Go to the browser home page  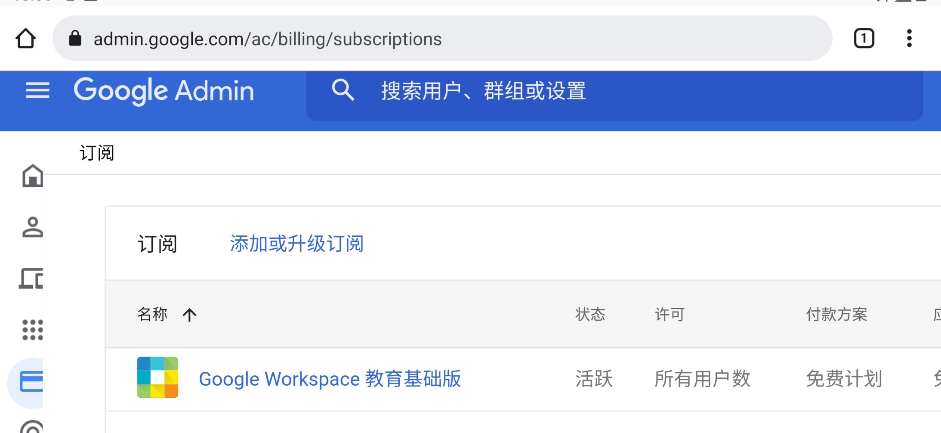(x=25, y=39)
